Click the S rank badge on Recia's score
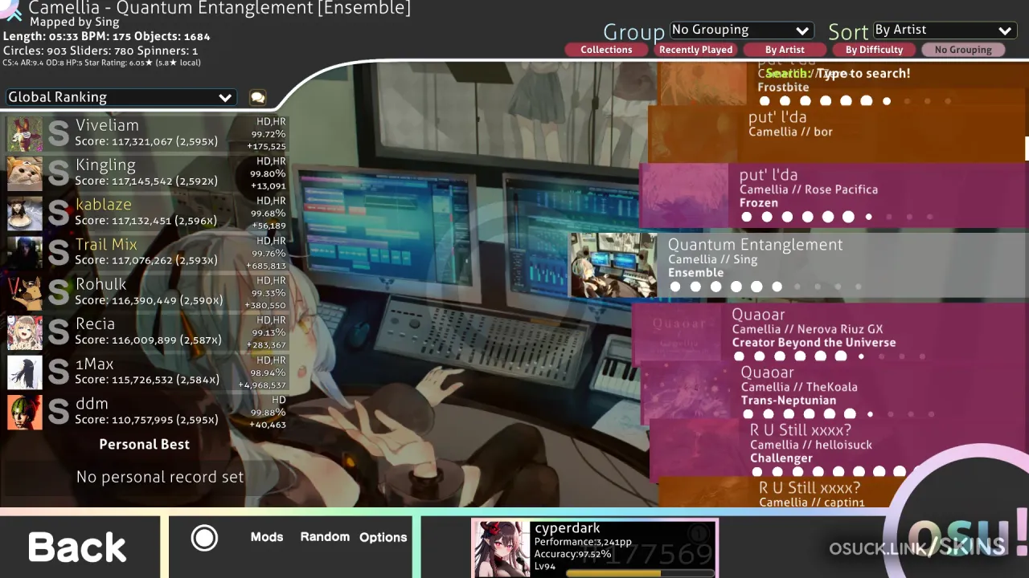Screen dimensions: 1029x578 [x=59, y=332]
